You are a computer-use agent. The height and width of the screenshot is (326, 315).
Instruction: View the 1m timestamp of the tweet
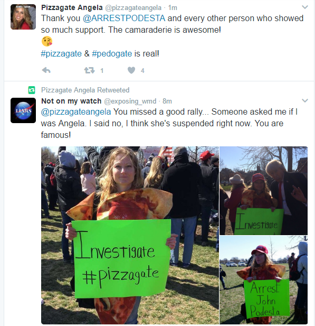[173, 8]
